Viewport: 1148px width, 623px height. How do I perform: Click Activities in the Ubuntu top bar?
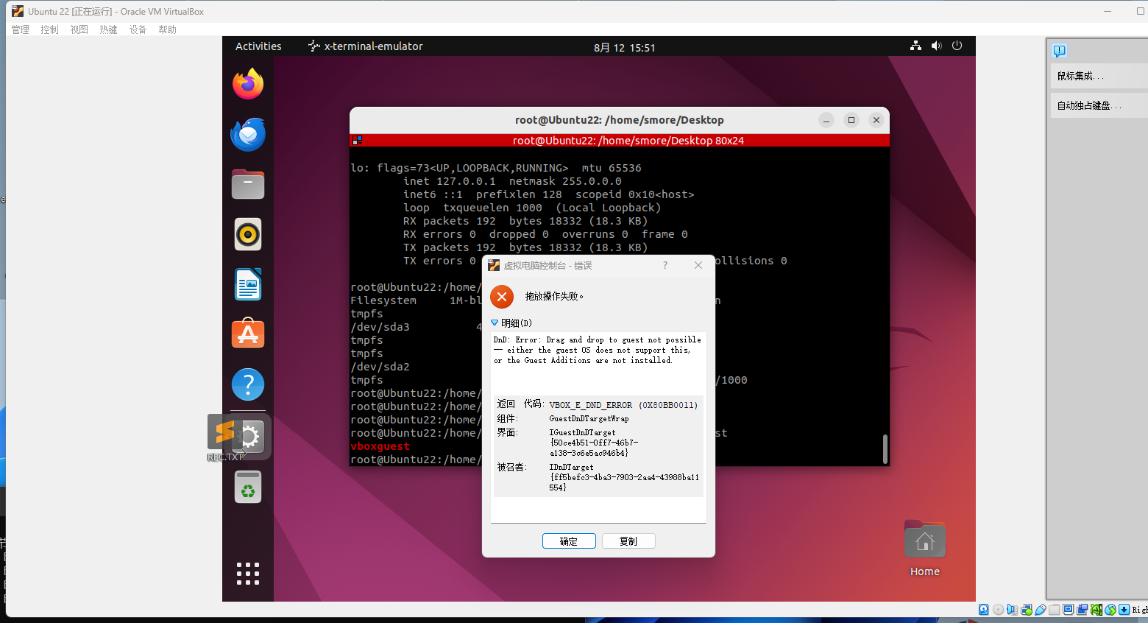coord(258,46)
